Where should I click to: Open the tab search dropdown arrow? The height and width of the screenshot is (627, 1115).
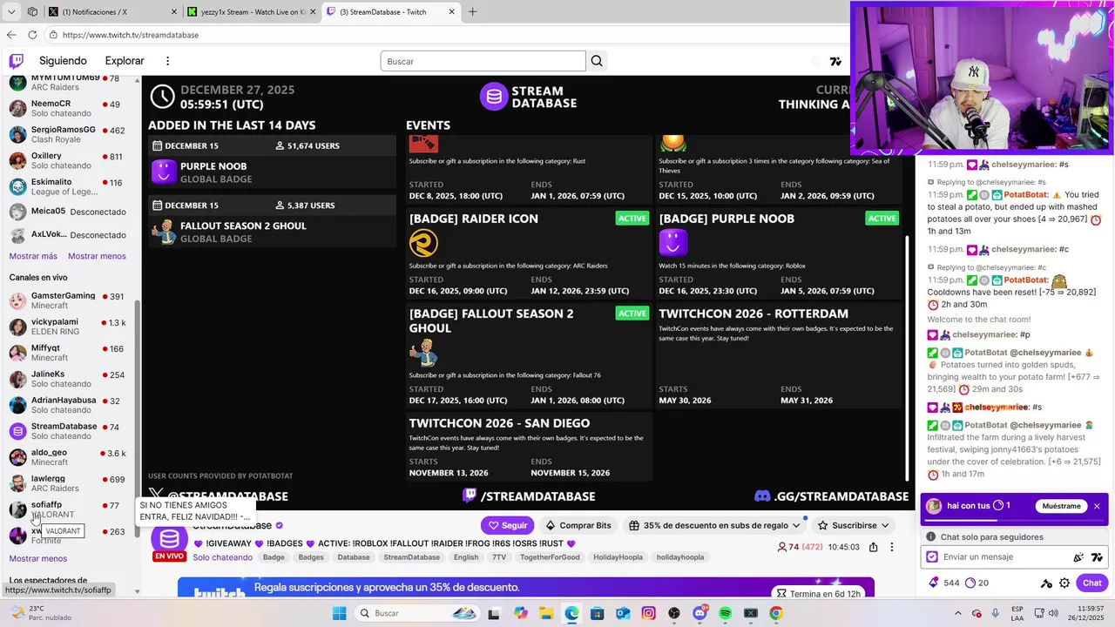coord(11,12)
